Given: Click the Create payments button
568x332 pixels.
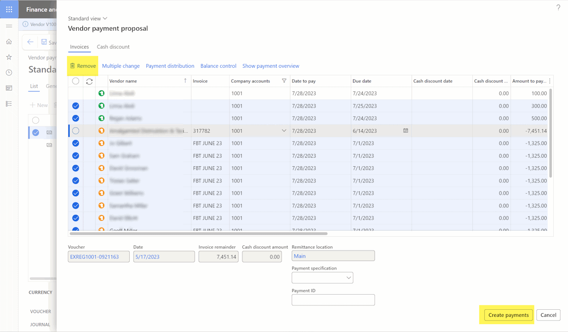Looking at the screenshot, I should (508, 315).
